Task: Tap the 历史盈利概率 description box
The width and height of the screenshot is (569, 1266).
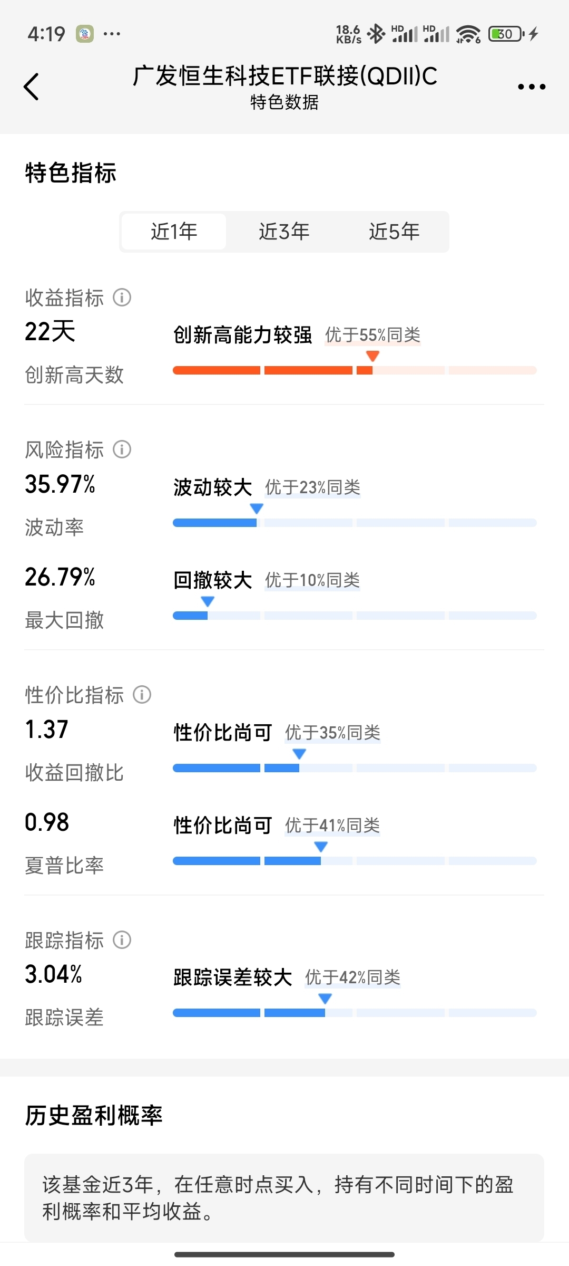Action: point(284,1198)
